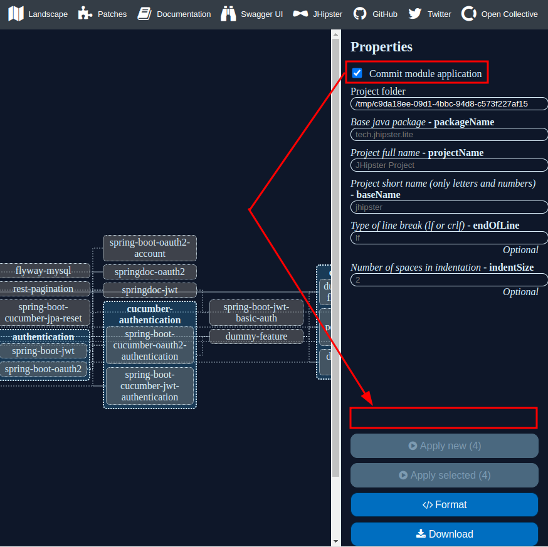Click the play icon on Apply selected
This screenshot has width=548, height=547.
[403, 475]
